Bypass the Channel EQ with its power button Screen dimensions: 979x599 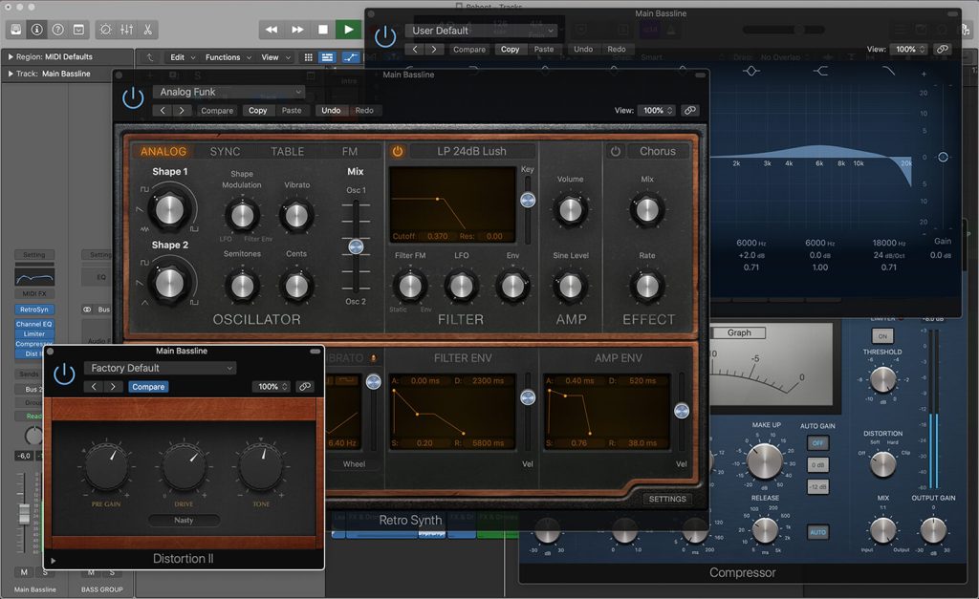point(385,36)
